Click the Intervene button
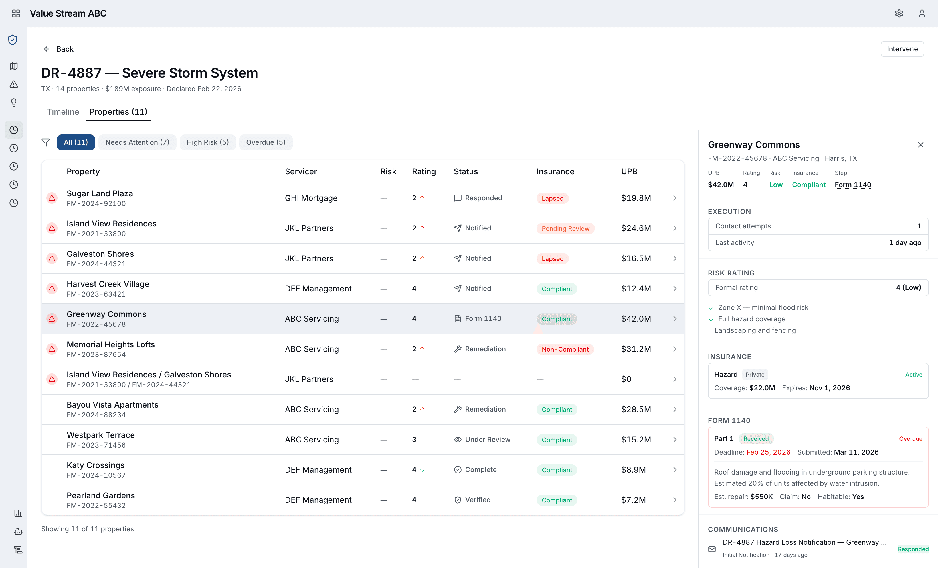This screenshot has height=568, width=938. (902, 49)
